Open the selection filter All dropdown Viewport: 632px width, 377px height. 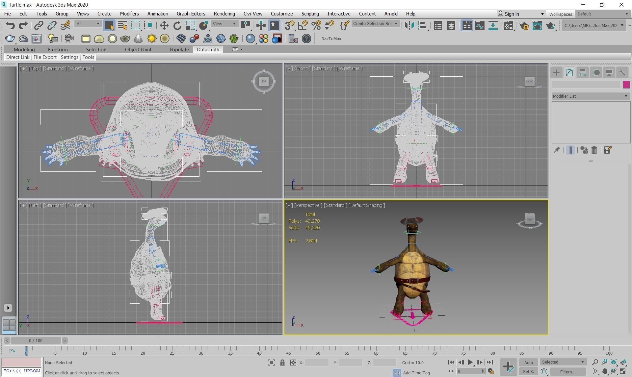coord(88,24)
